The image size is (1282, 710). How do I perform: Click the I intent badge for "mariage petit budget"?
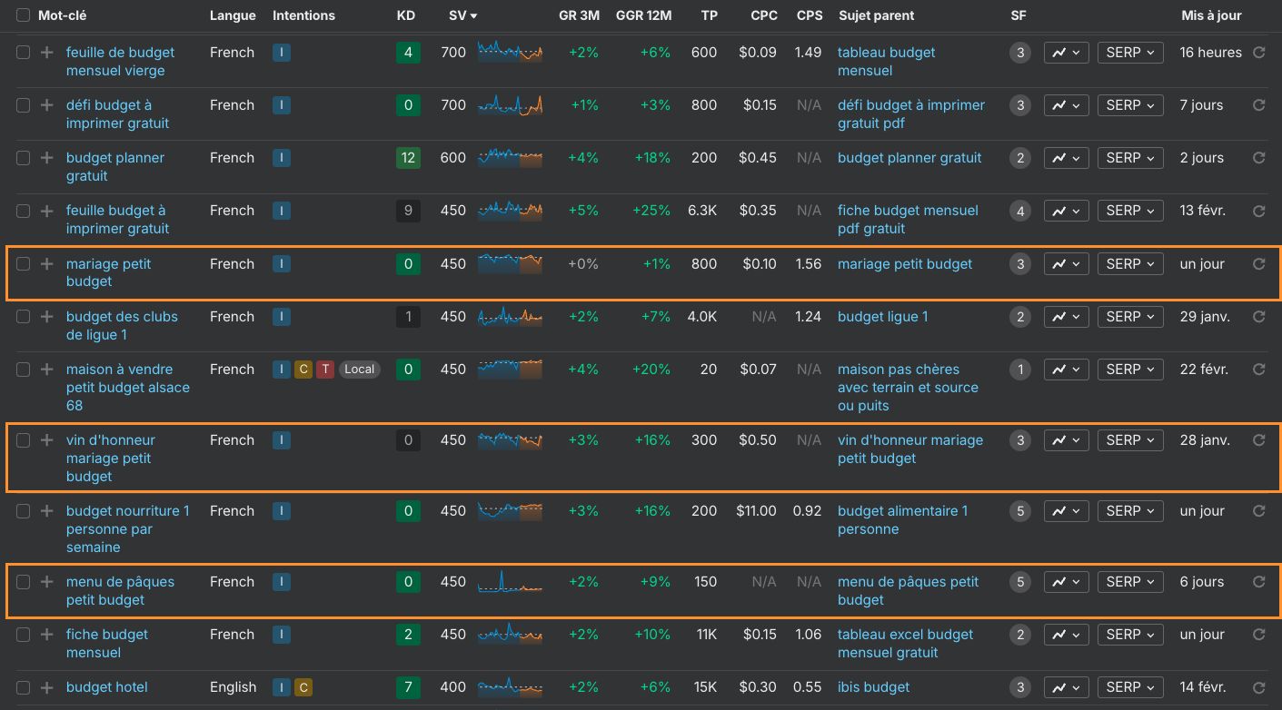click(281, 264)
